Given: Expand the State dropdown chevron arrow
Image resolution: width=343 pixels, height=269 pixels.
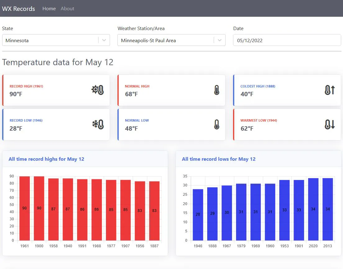Looking at the screenshot, I should [104, 40].
